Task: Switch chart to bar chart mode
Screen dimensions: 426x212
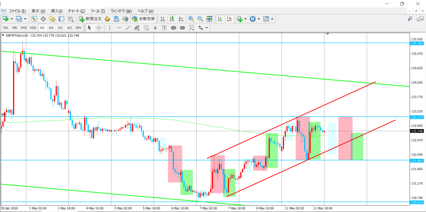Action: click(x=163, y=19)
